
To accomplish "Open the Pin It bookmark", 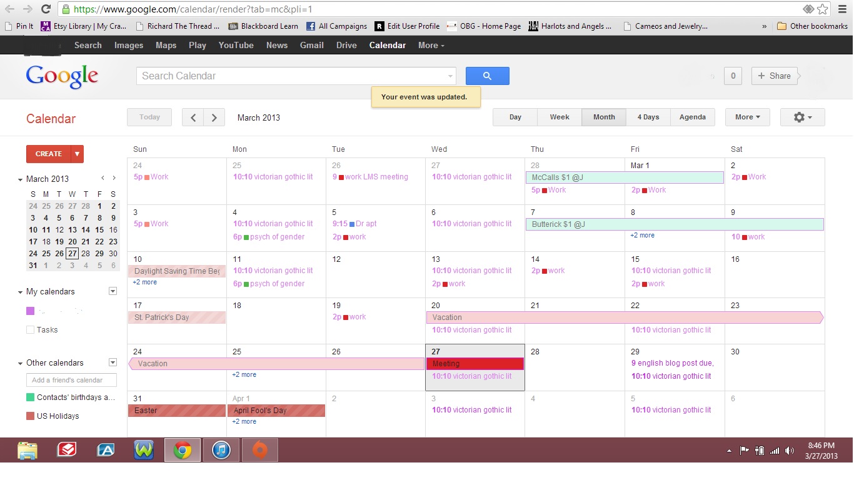I will click(x=19, y=26).
